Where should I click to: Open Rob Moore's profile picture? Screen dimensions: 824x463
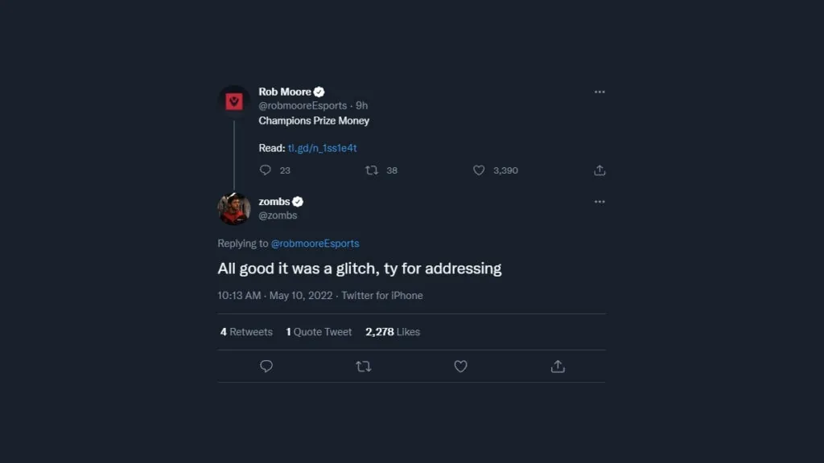click(x=234, y=102)
